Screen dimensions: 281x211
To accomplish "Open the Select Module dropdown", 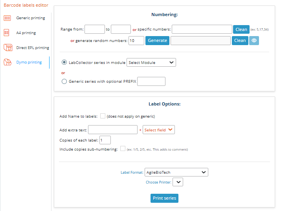I will [151, 62].
